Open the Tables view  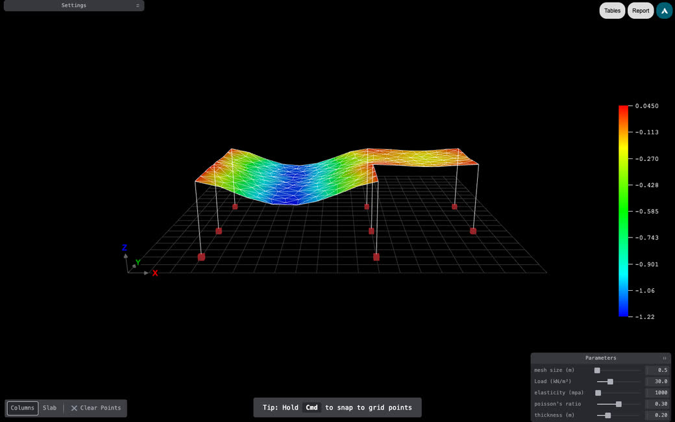pyautogui.click(x=612, y=11)
